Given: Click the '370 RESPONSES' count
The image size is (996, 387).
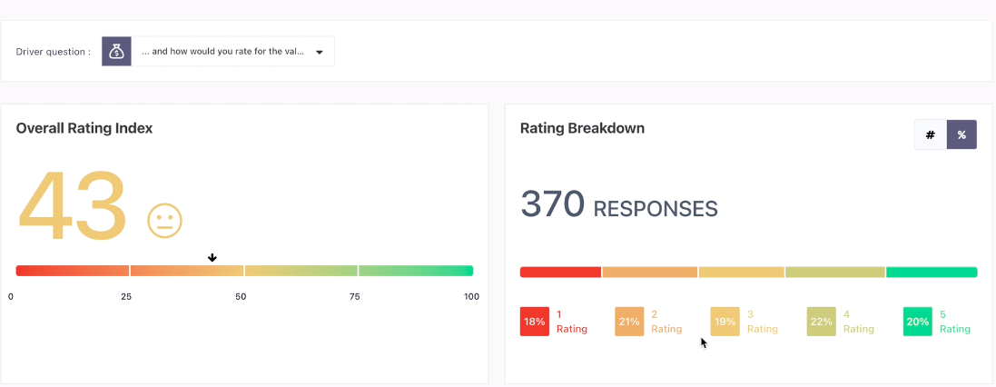Looking at the screenshot, I should [618, 204].
